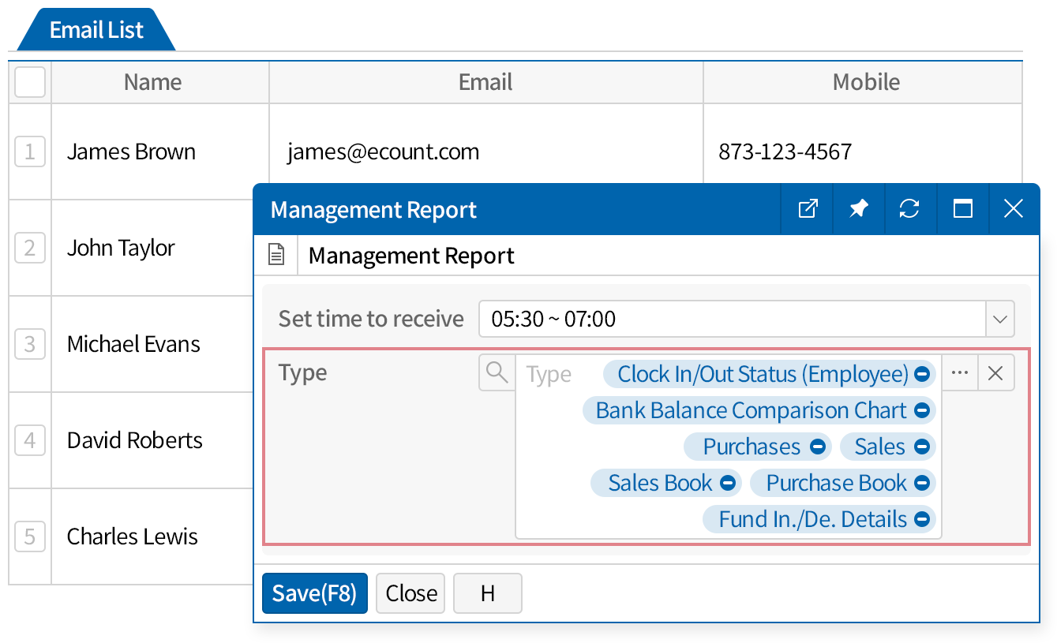Remove the Fund In./De. Details tag
The height and width of the screenshot is (643, 1057).
pyautogui.click(x=921, y=520)
